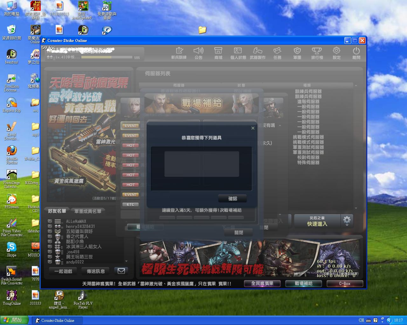Select friend andy0022 in the list
The height and width of the screenshot is (325, 407).
pos(75,262)
